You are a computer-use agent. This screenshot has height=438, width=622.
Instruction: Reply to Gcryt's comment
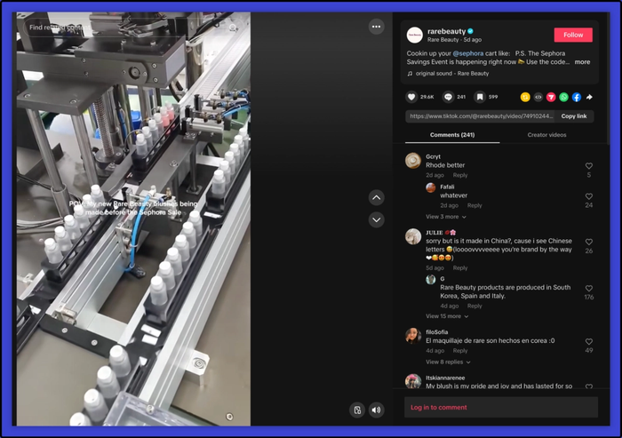(460, 175)
